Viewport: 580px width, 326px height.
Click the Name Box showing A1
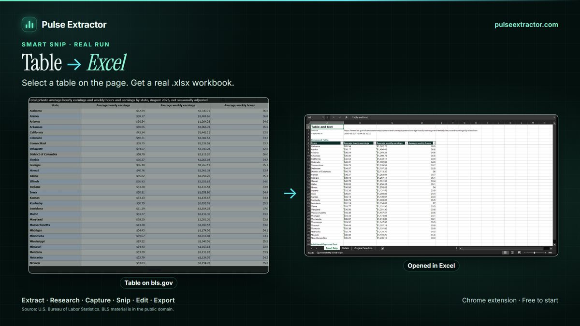(x=315, y=117)
